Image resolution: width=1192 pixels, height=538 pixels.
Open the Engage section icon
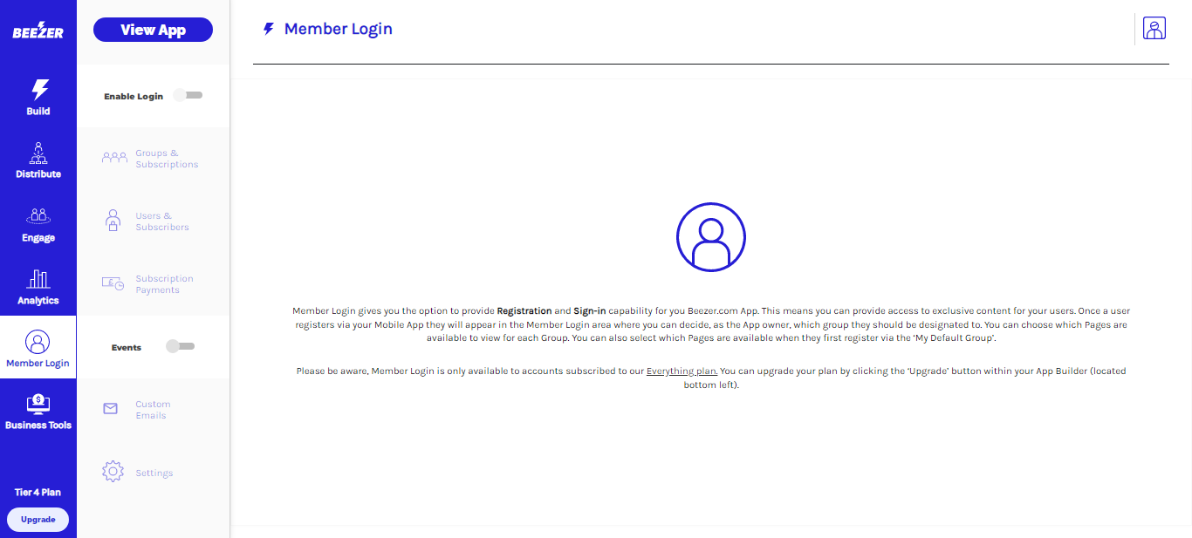[38, 215]
